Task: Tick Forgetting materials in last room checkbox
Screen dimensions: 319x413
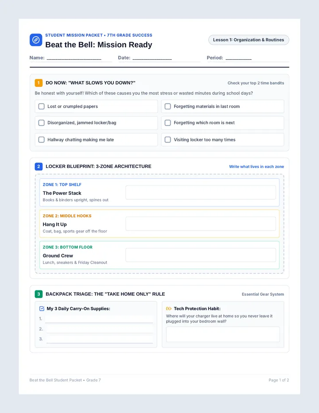Action: point(168,106)
